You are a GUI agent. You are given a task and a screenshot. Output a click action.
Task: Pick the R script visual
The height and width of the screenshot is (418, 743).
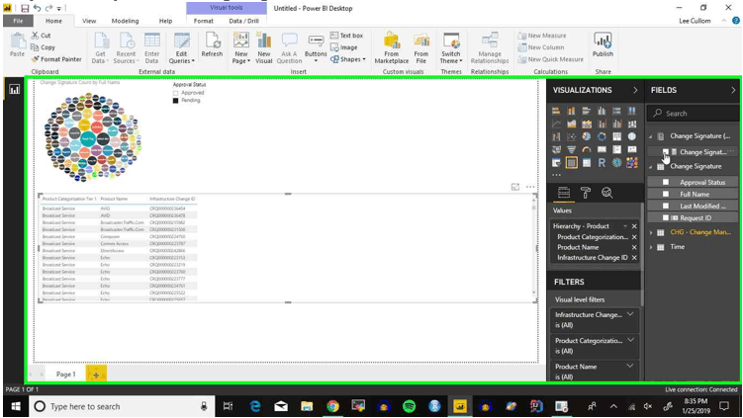pos(602,163)
